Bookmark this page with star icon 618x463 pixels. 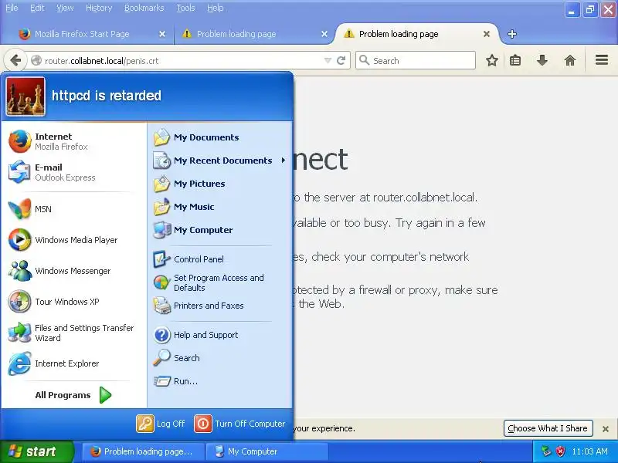[x=491, y=61]
